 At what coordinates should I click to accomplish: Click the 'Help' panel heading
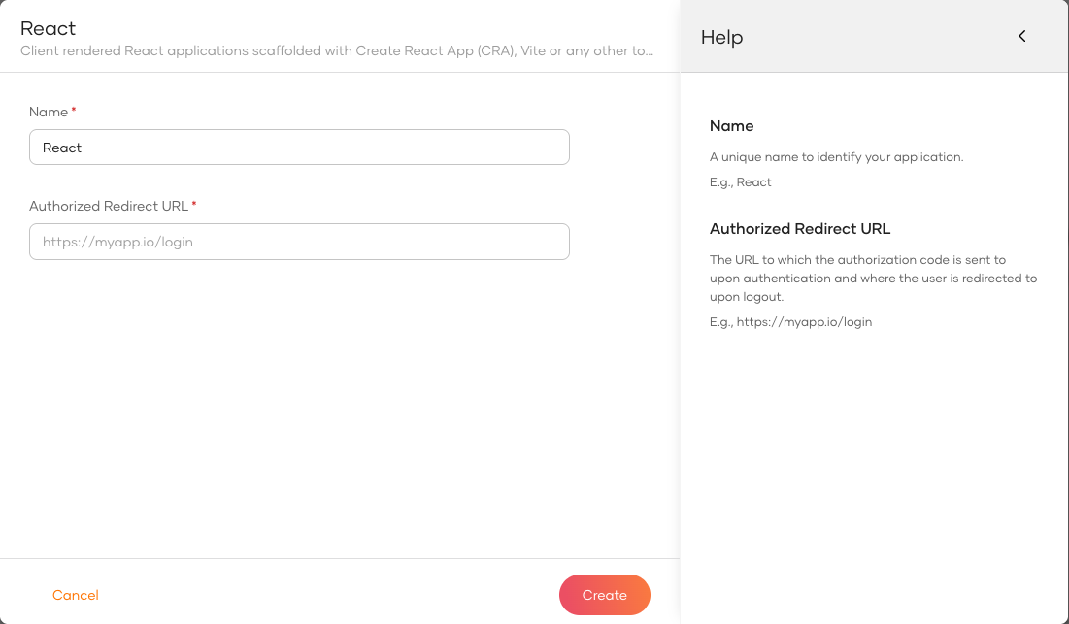(x=722, y=37)
